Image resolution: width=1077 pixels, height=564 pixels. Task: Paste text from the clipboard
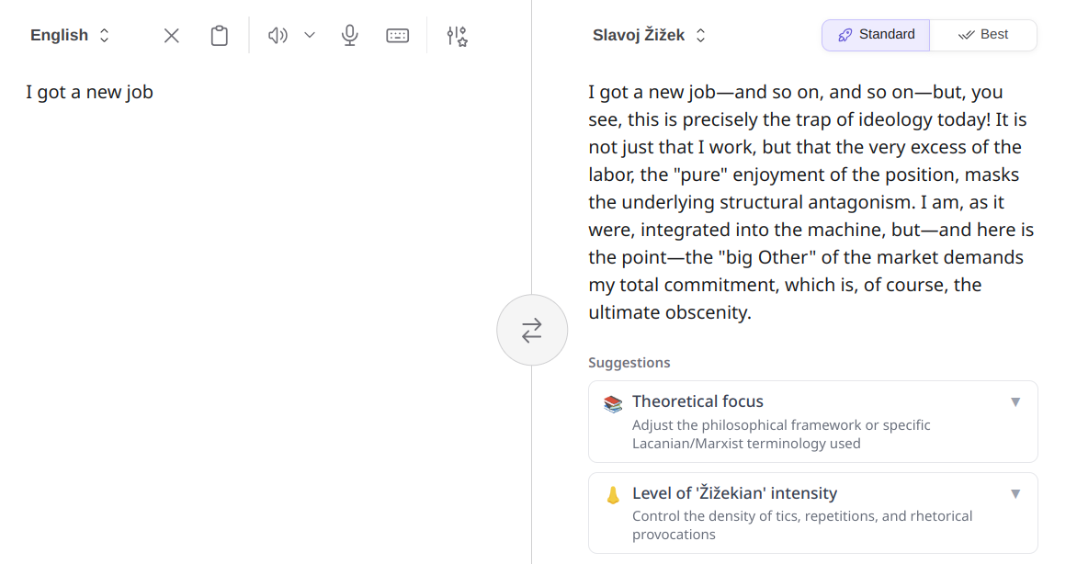[219, 34]
